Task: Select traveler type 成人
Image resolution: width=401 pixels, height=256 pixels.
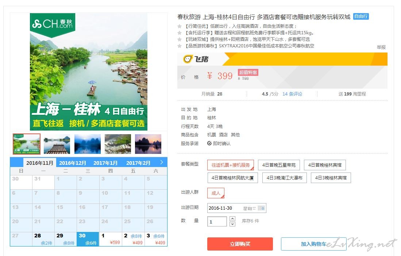Action: [216, 193]
